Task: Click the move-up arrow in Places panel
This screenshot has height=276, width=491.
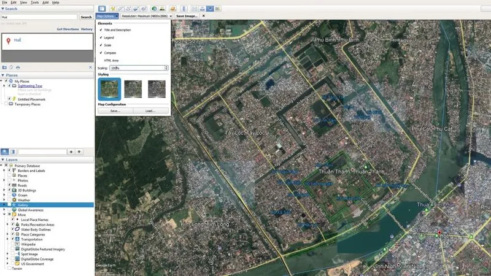Action: (x=71, y=151)
